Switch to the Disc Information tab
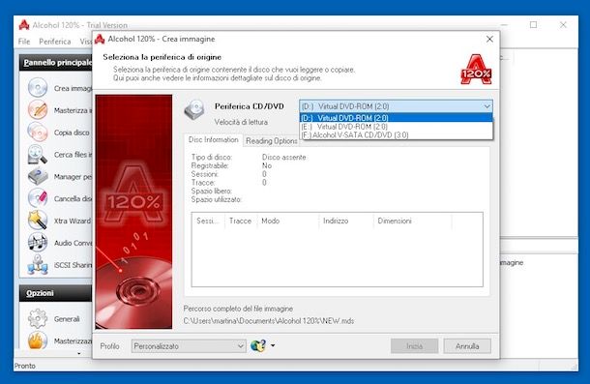Image resolution: width=590 pixels, height=384 pixels. click(x=214, y=139)
